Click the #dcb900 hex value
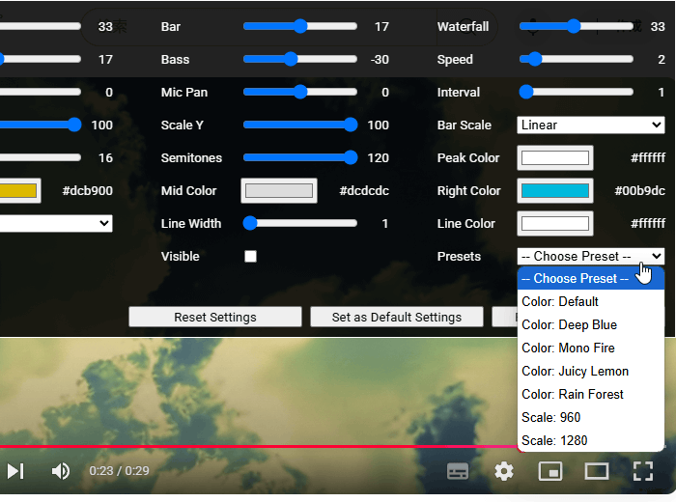 (88, 190)
